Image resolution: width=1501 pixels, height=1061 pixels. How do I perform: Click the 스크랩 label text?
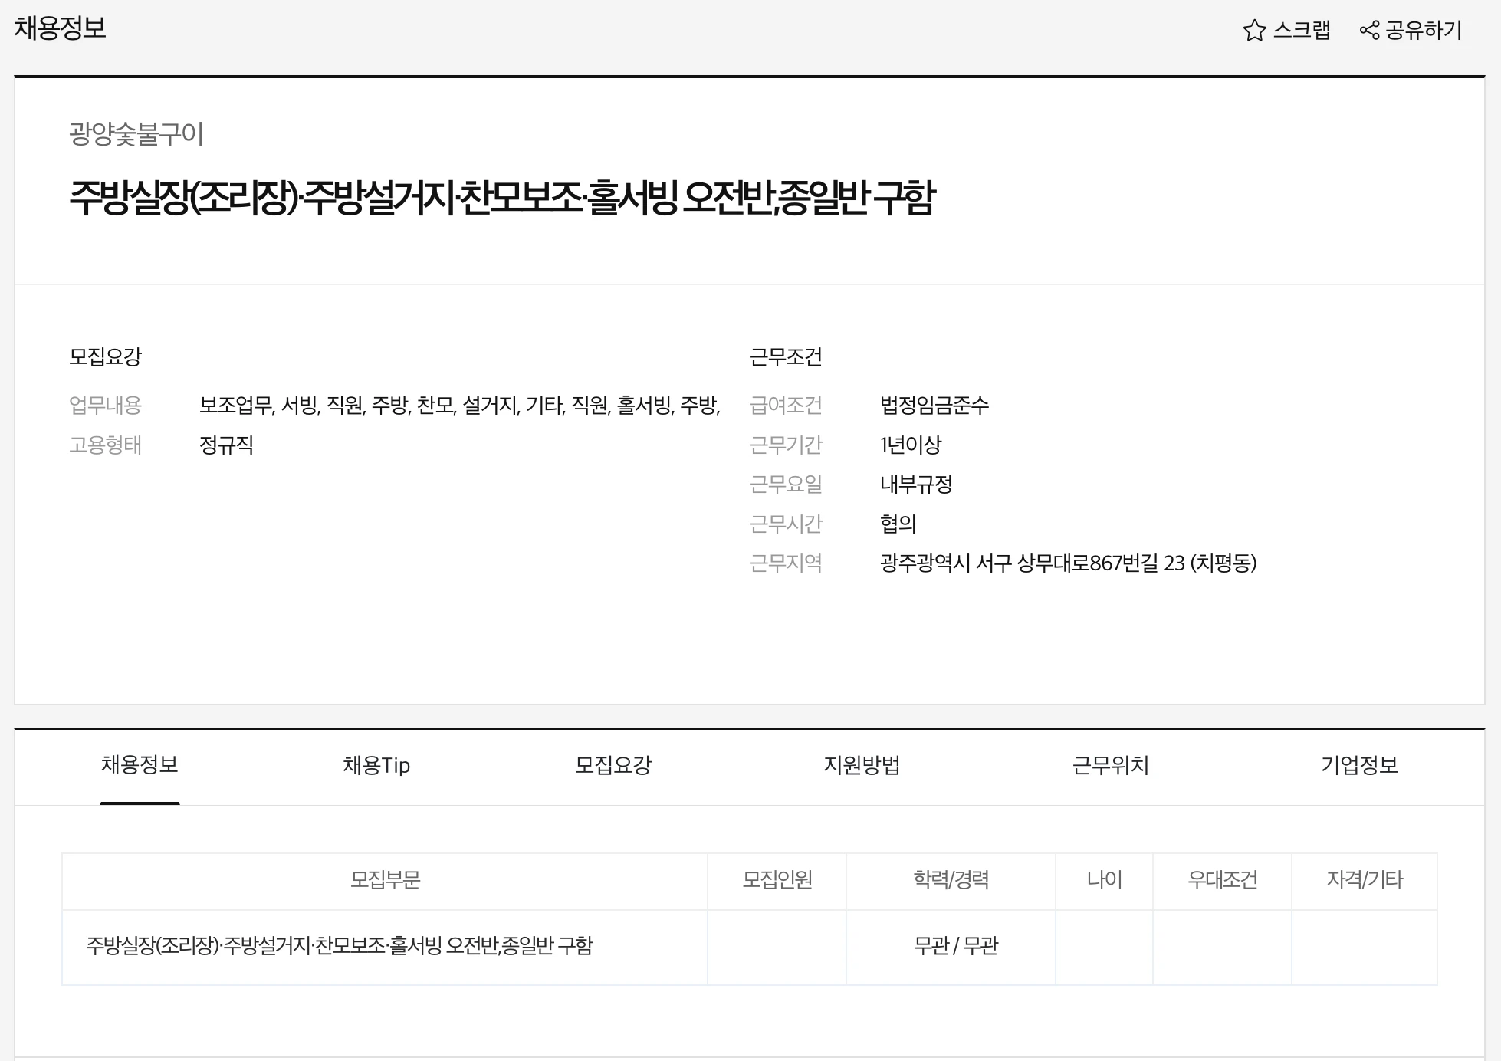(1302, 31)
